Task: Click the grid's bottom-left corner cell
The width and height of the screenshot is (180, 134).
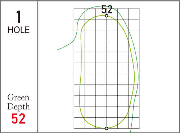Action: click(x=79, y=123)
